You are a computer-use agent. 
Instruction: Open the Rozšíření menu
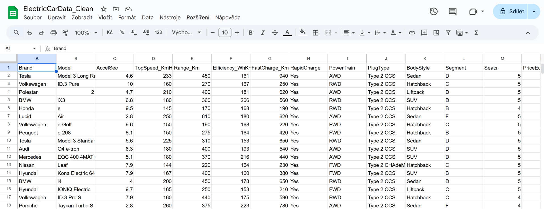(198, 18)
